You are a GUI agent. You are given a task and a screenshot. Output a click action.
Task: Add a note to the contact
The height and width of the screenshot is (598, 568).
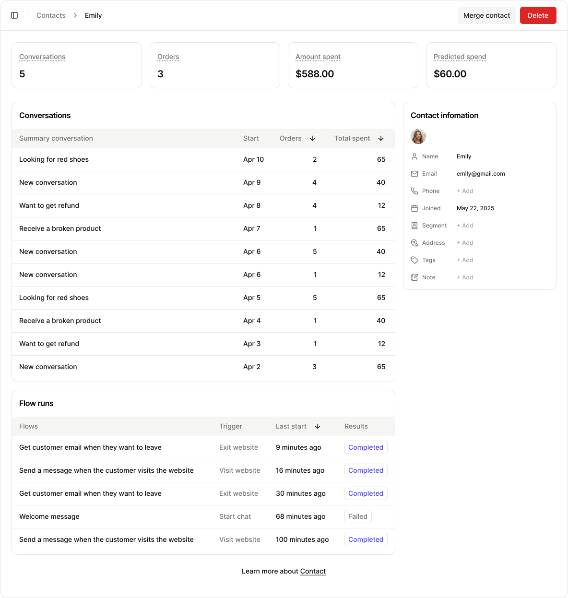tap(465, 277)
